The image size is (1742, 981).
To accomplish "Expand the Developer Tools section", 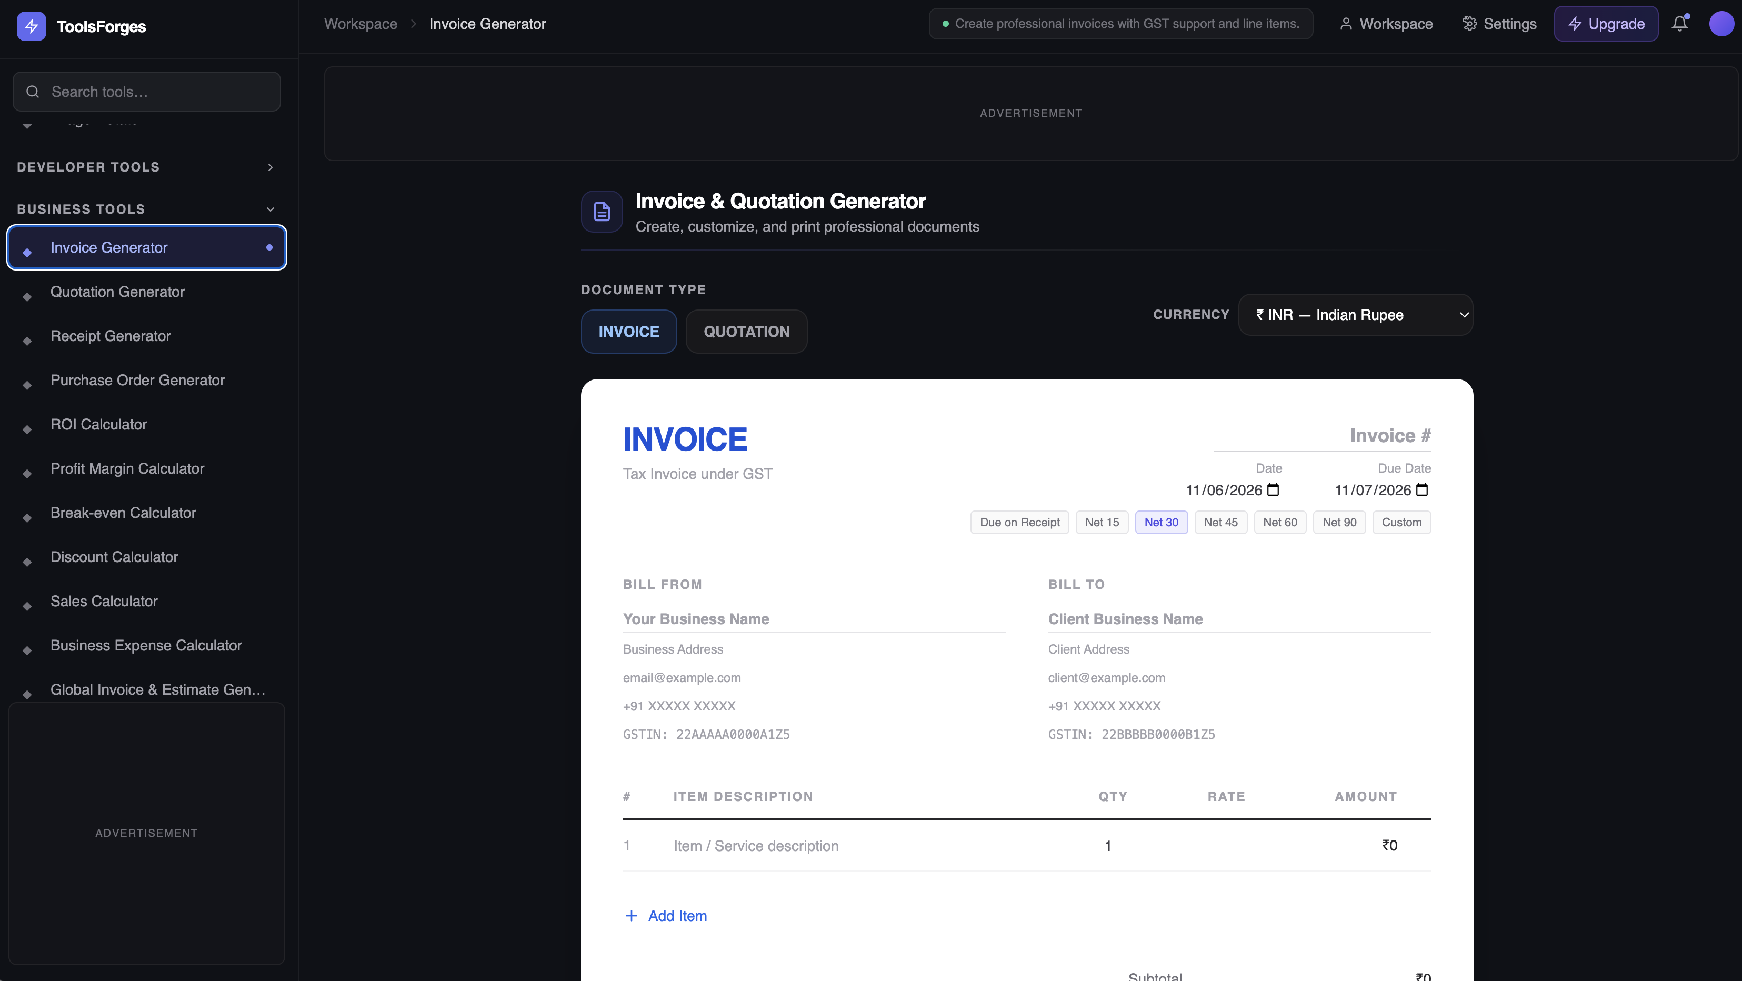I will click(x=146, y=167).
